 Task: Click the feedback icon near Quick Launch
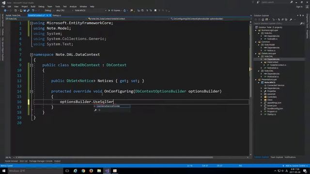tap(258, 2)
